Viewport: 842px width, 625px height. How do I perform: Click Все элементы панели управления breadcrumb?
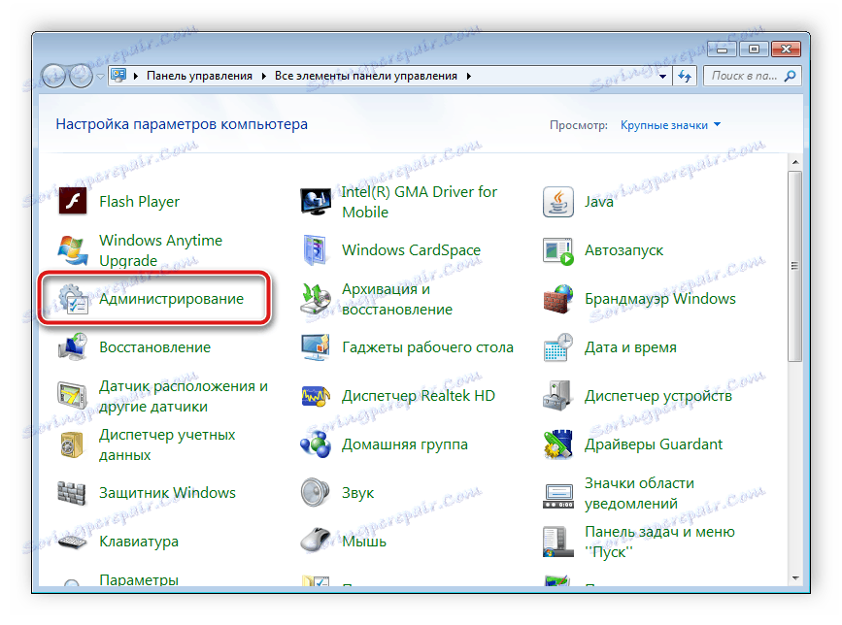(366, 76)
